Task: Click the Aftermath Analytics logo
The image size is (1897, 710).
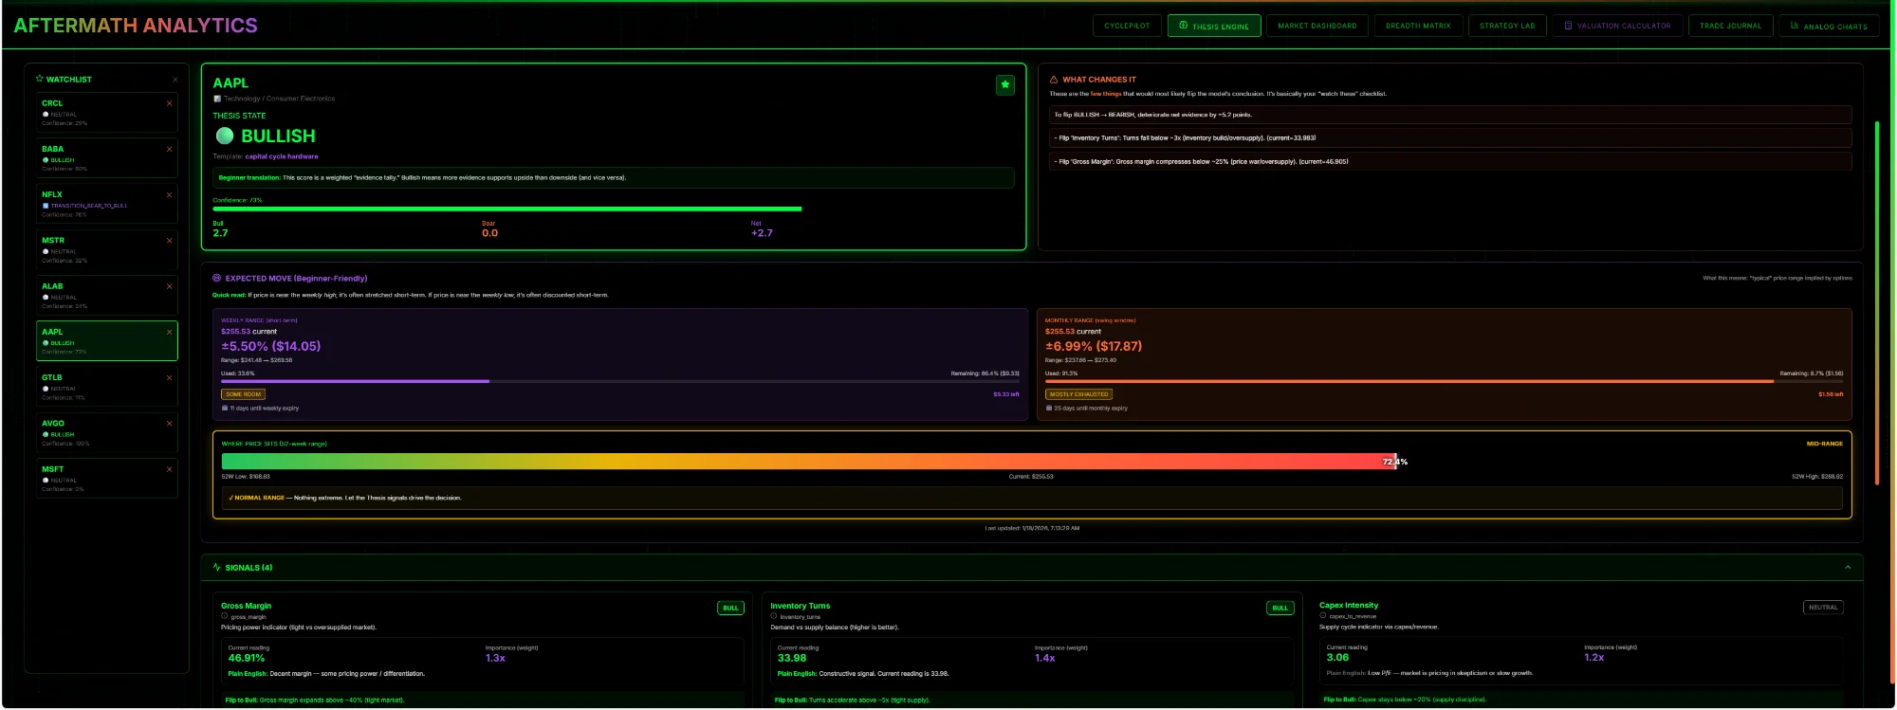Action: [x=136, y=26]
